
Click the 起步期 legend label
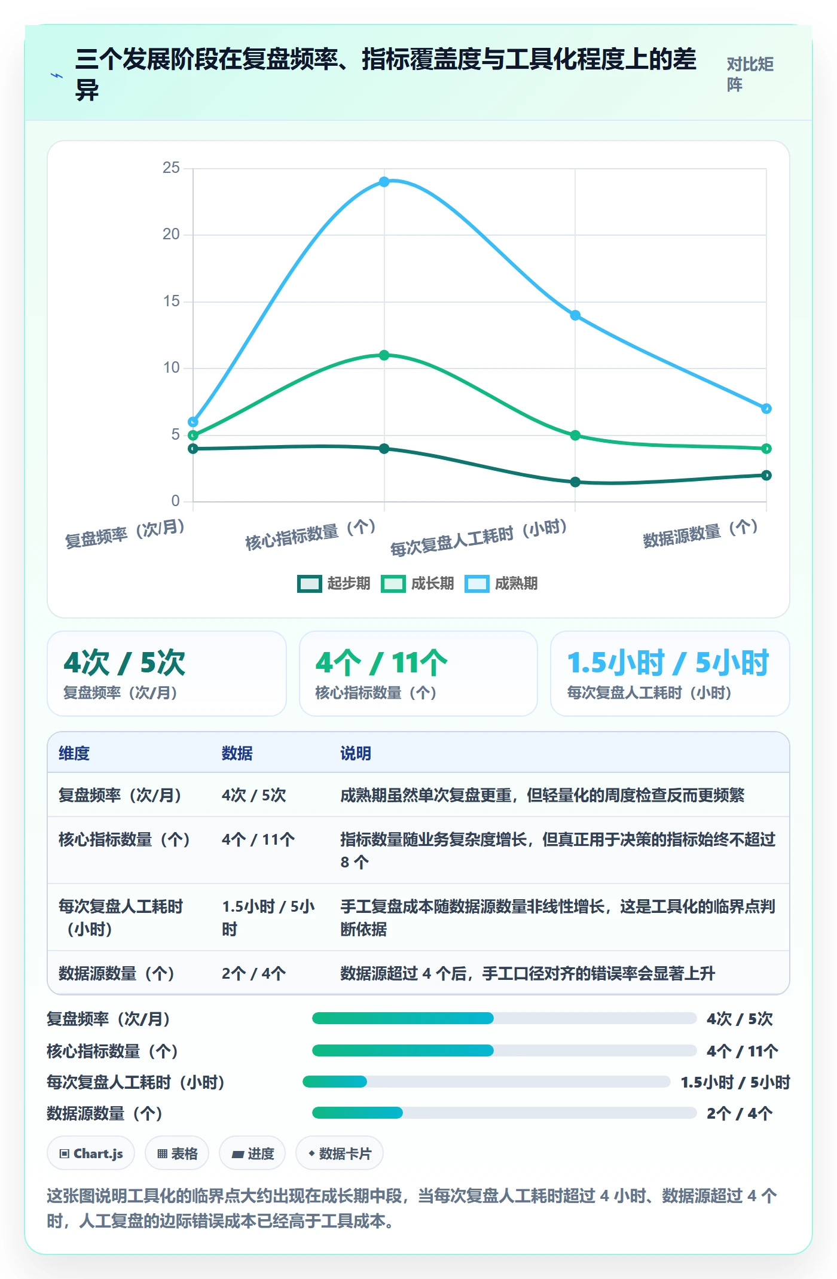click(349, 583)
